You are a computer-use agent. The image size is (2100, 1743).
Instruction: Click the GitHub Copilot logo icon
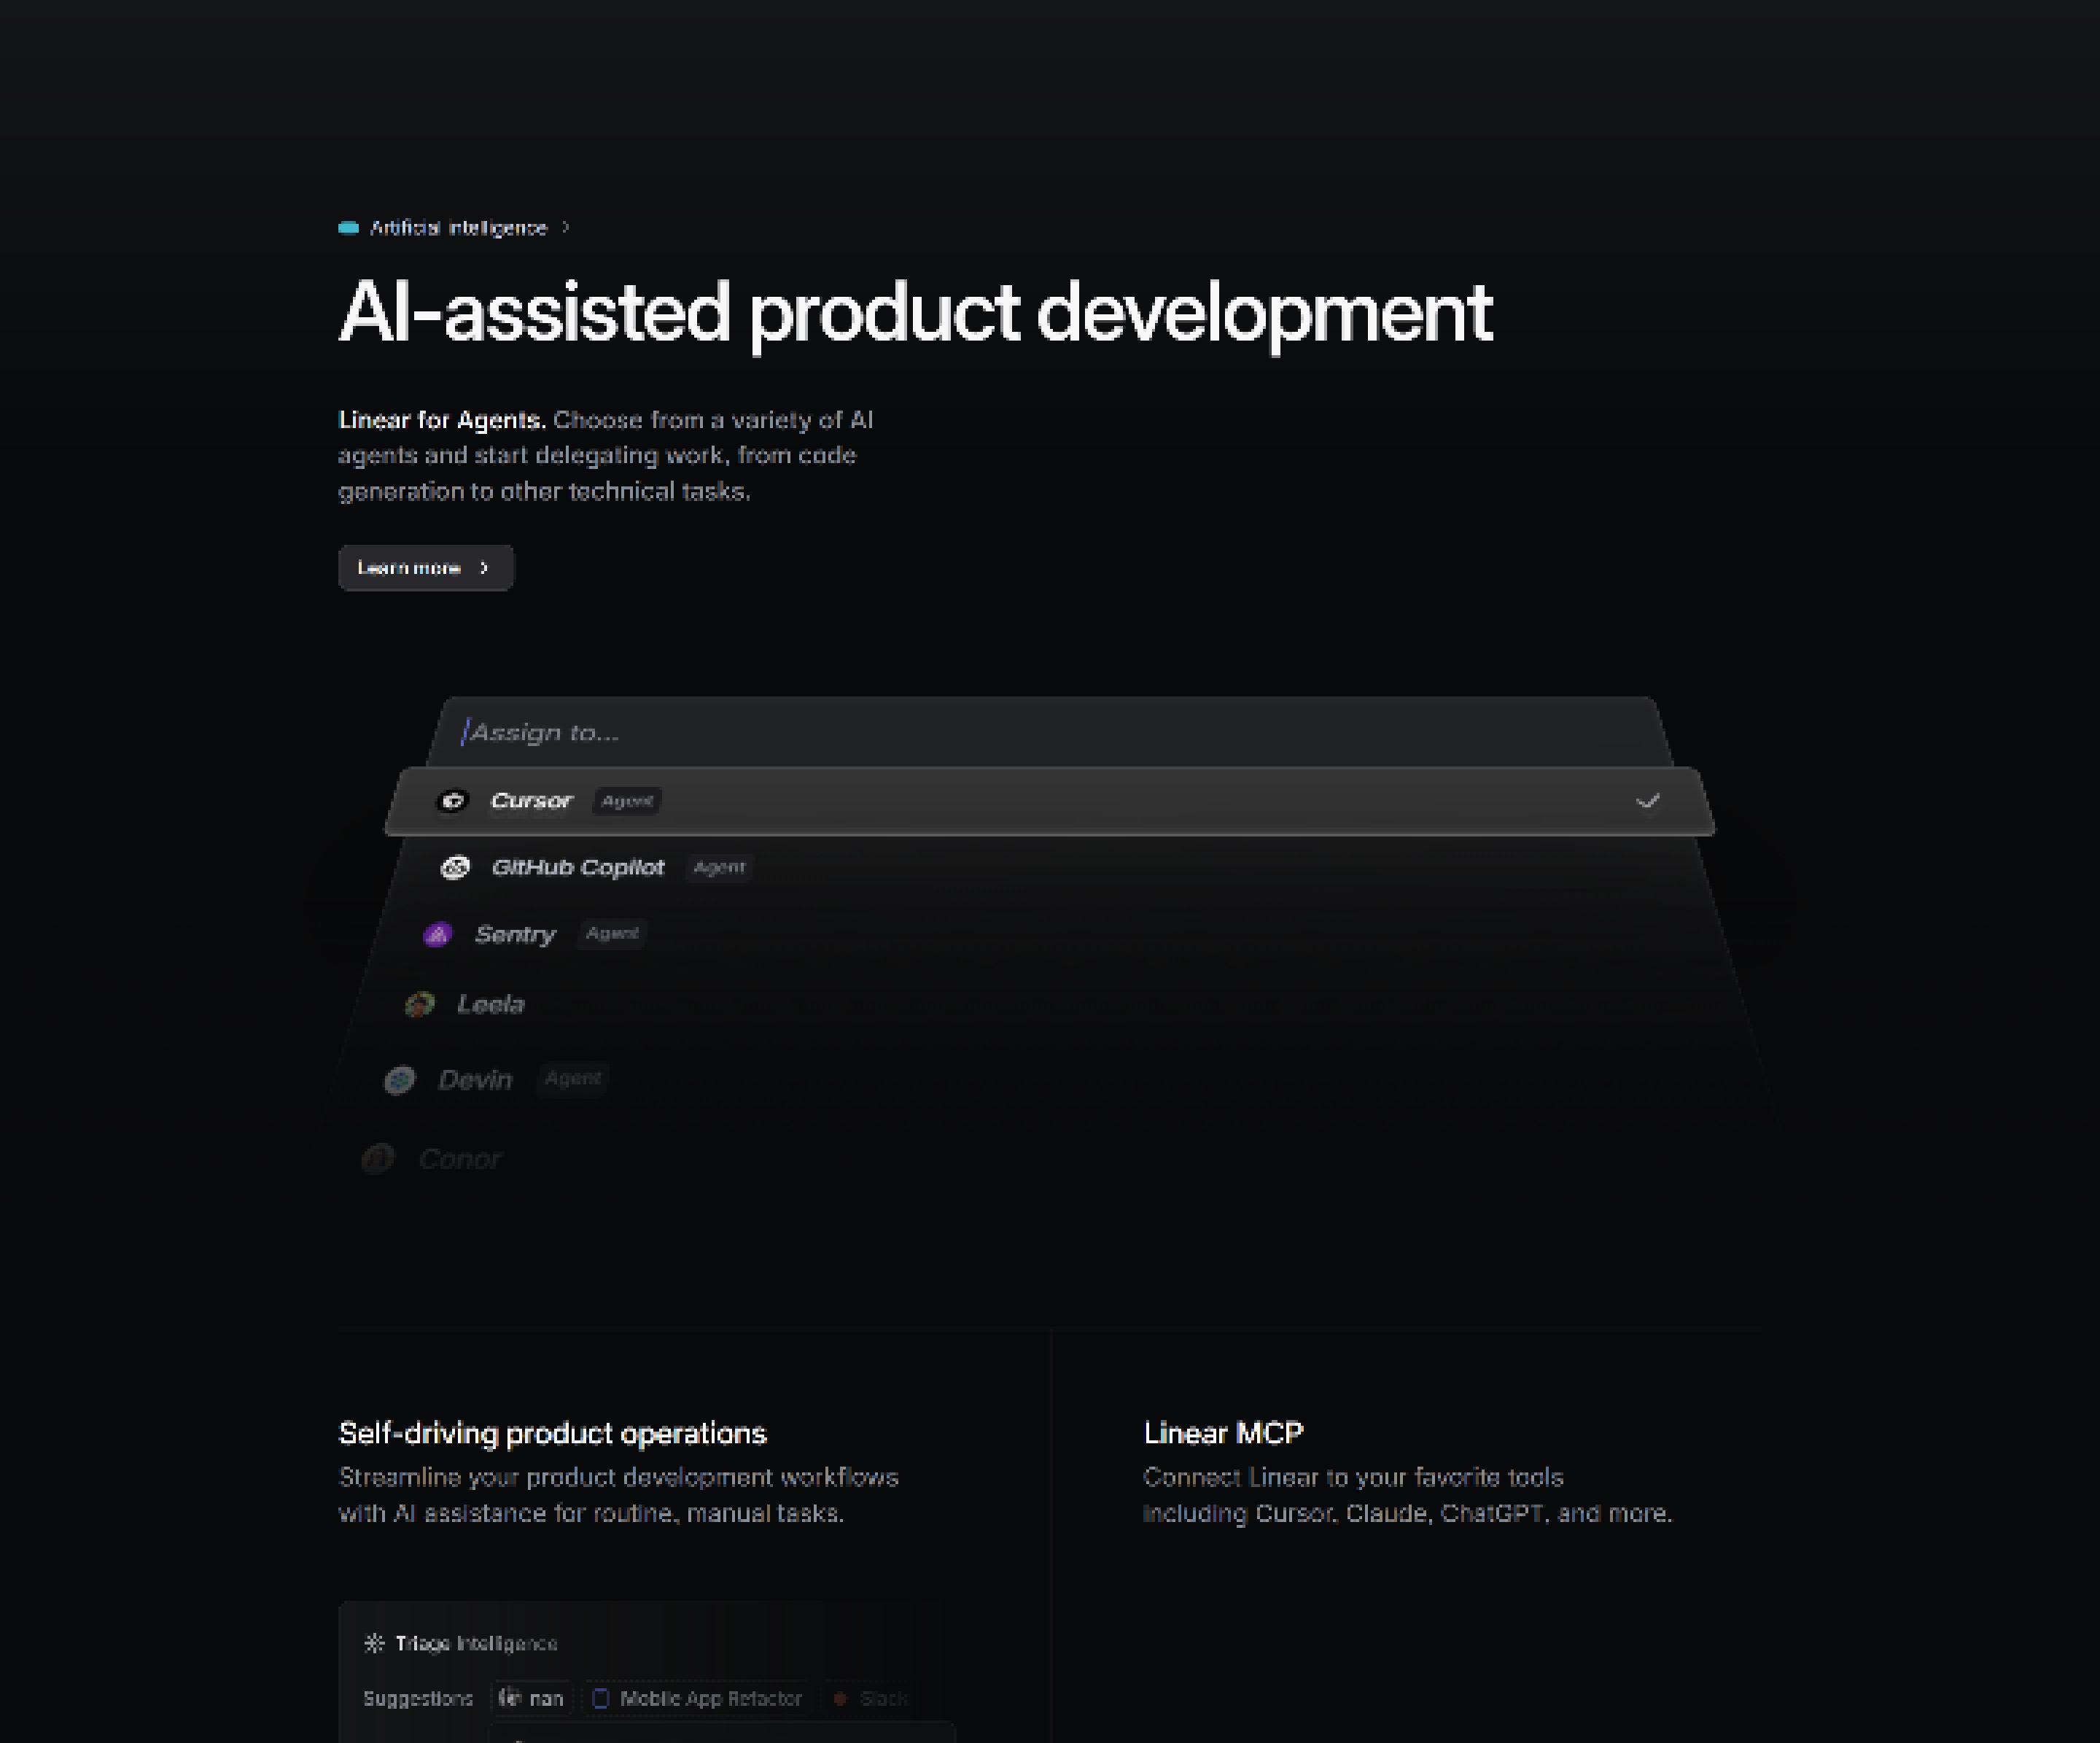click(455, 867)
